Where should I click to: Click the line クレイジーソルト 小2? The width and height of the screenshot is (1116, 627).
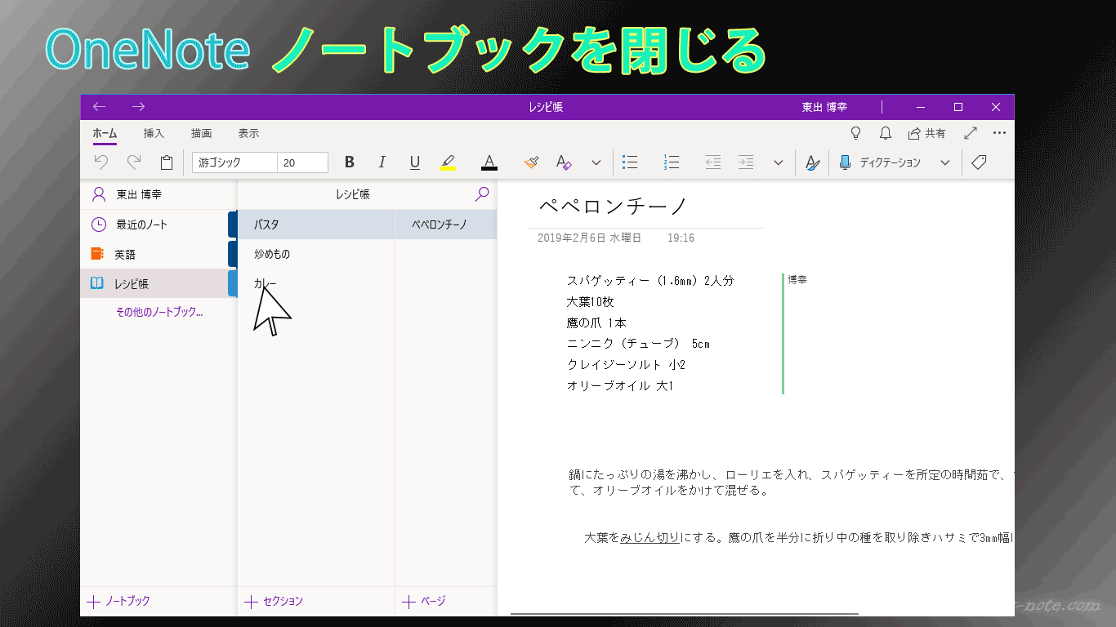coord(627,364)
